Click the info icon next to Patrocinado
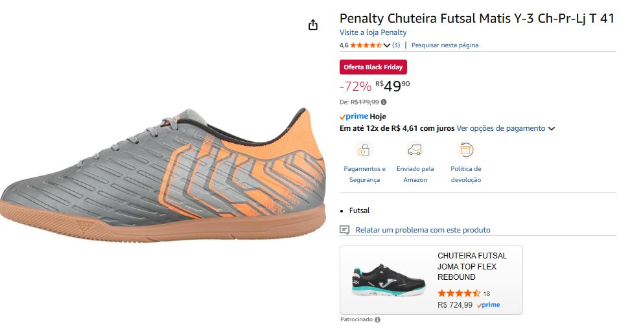630x331 pixels. [377, 319]
